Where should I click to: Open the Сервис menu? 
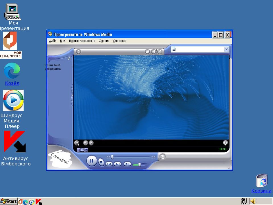(x=104, y=41)
